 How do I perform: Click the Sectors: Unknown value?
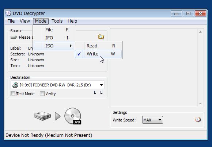click(x=36, y=54)
